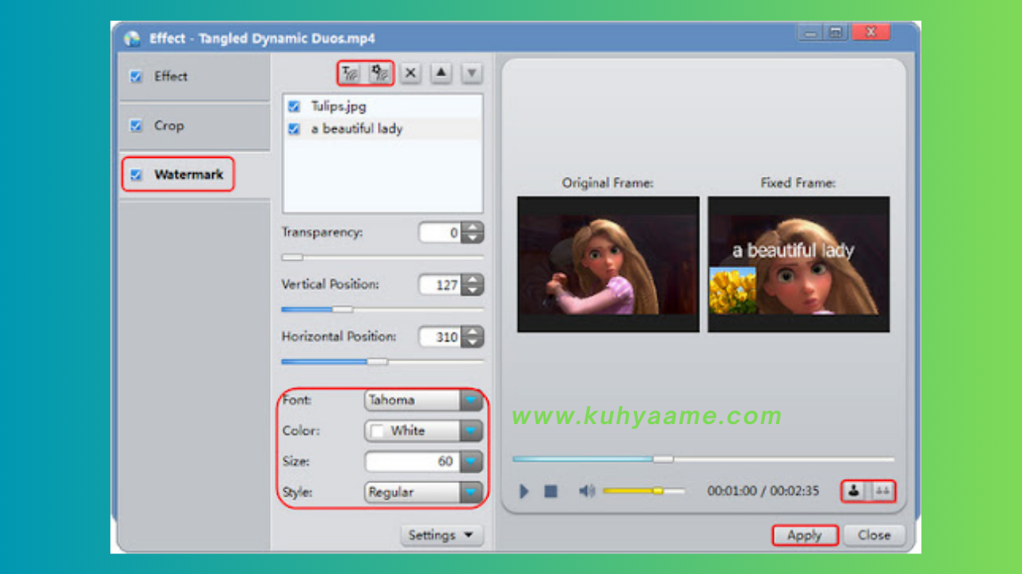Click the Transparency value field
The width and height of the screenshot is (1022, 574).
point(441,233)
